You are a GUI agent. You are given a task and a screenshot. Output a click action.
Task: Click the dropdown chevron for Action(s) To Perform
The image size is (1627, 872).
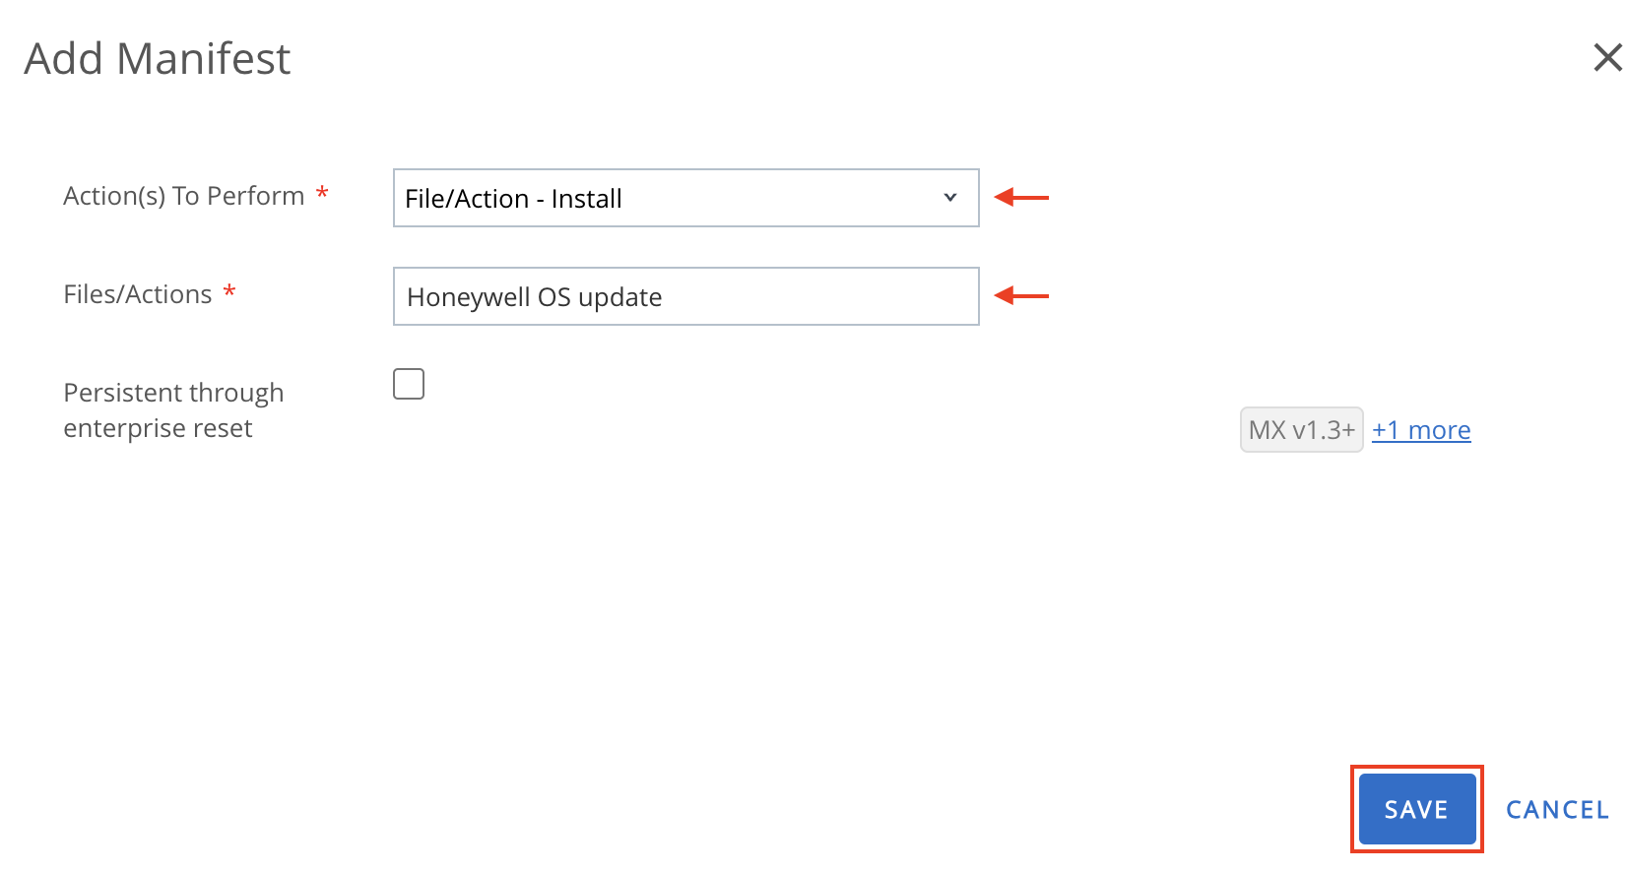pyautogui.click(x=949, y=198)
